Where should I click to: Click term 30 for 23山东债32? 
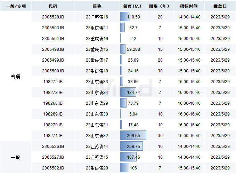pyautogui.click(x=160, y=136)
